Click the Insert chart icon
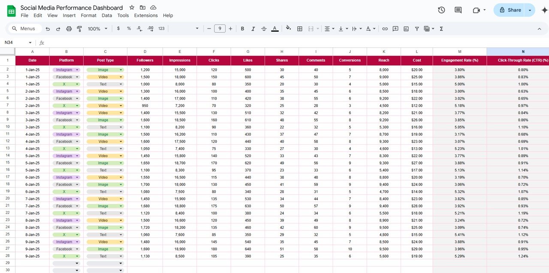The height and width of the screenshot is (273, 549). point(406,29)
